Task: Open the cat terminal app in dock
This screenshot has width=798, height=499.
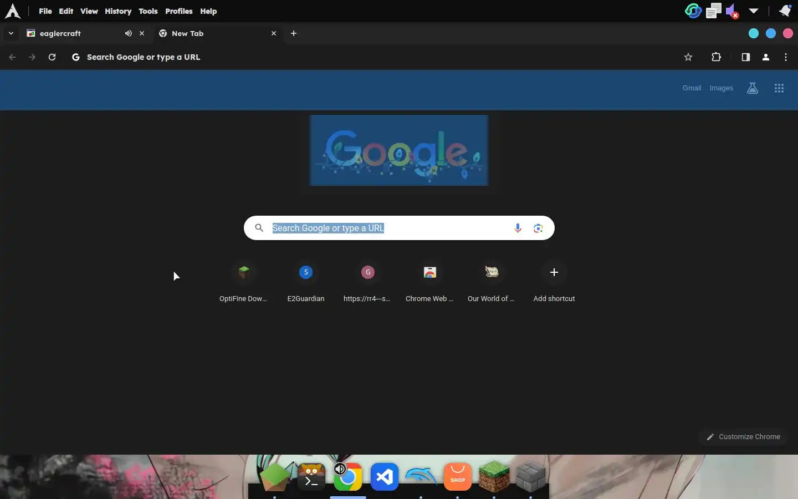Action: (311, 477)
